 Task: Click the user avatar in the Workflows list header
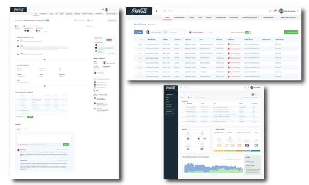pyautogui.click(x=281, y=11)
